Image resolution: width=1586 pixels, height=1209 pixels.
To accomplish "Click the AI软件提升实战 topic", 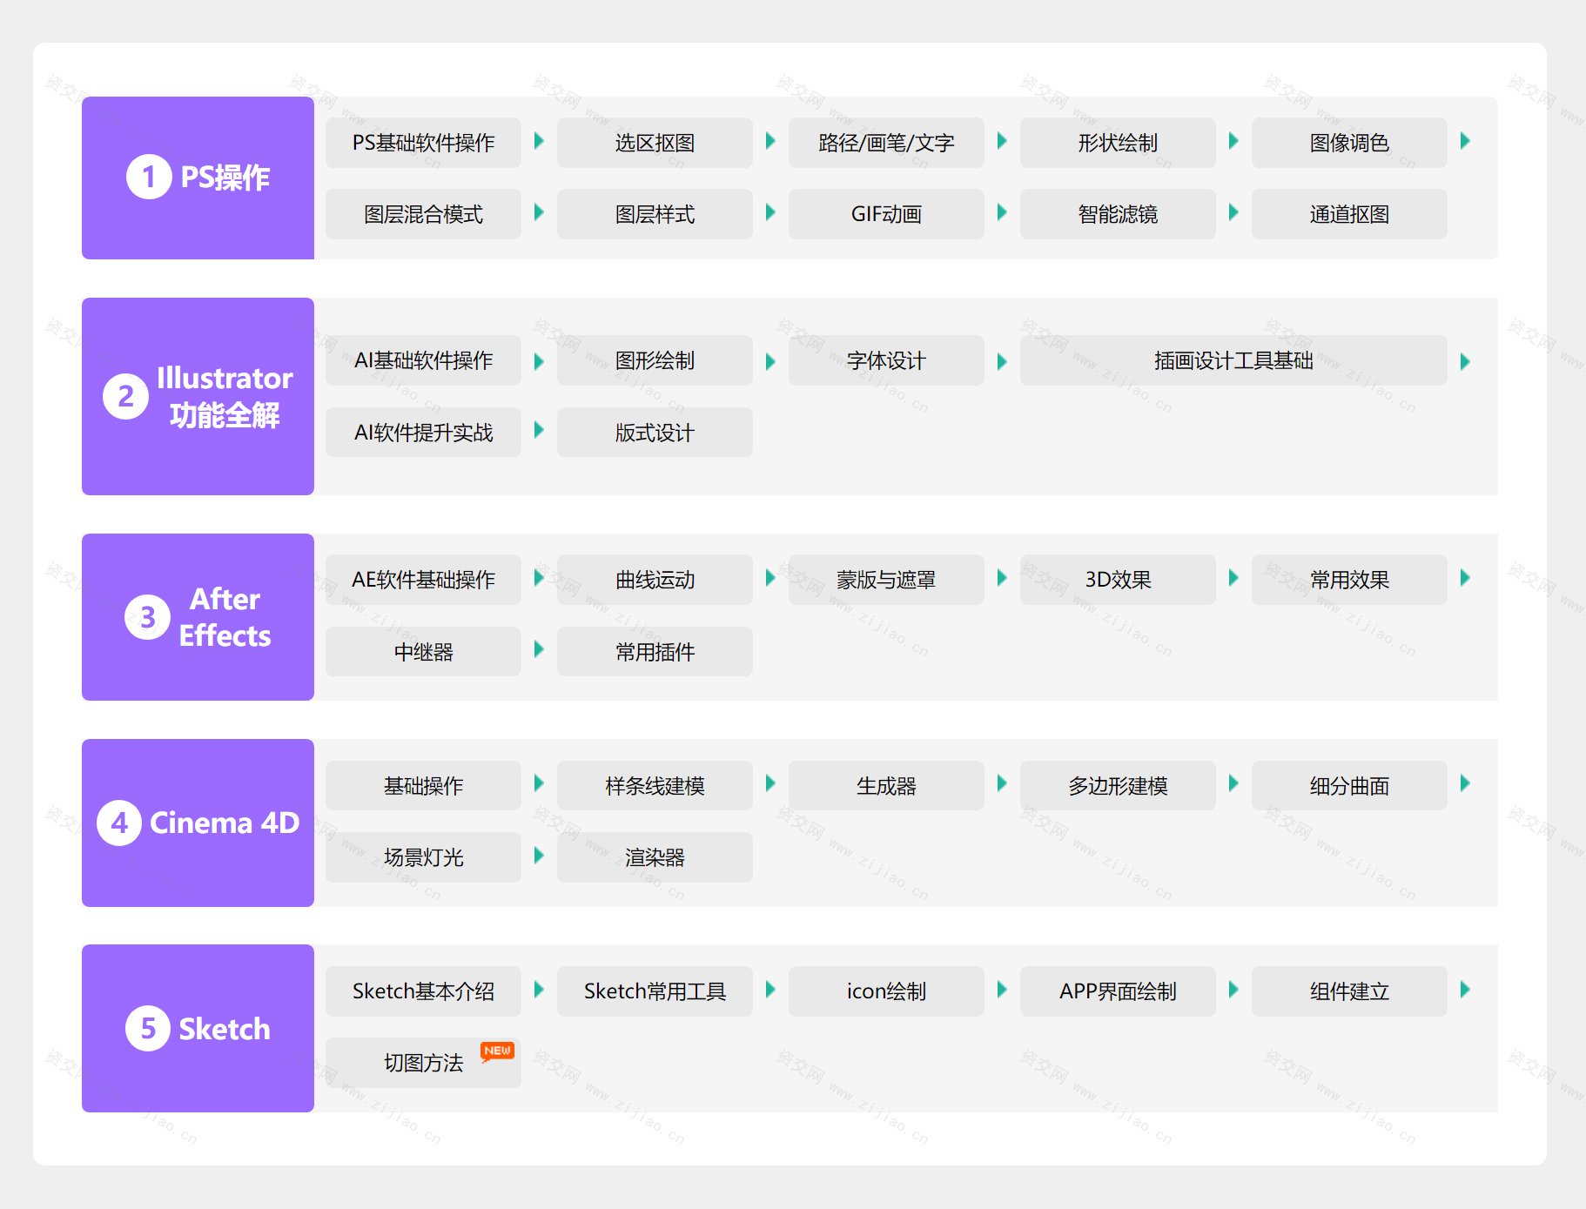I will tap(423, 433).
